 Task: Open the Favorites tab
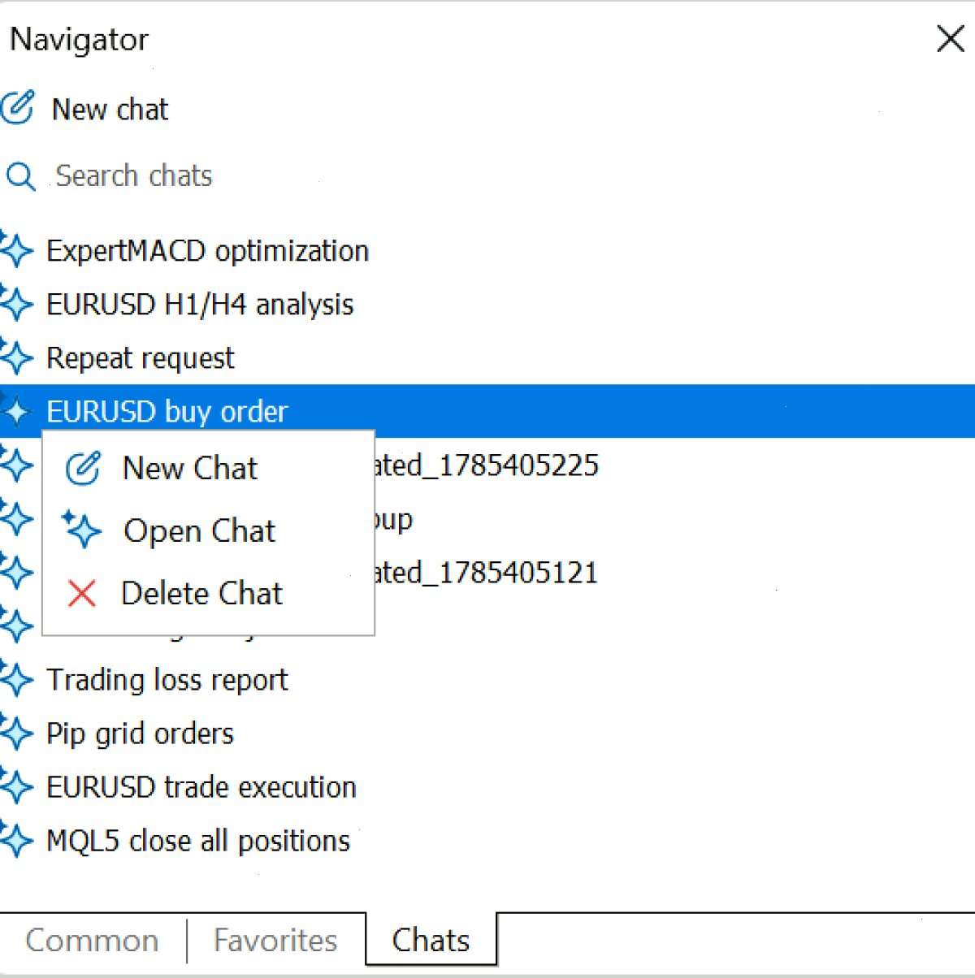point(275,940)
